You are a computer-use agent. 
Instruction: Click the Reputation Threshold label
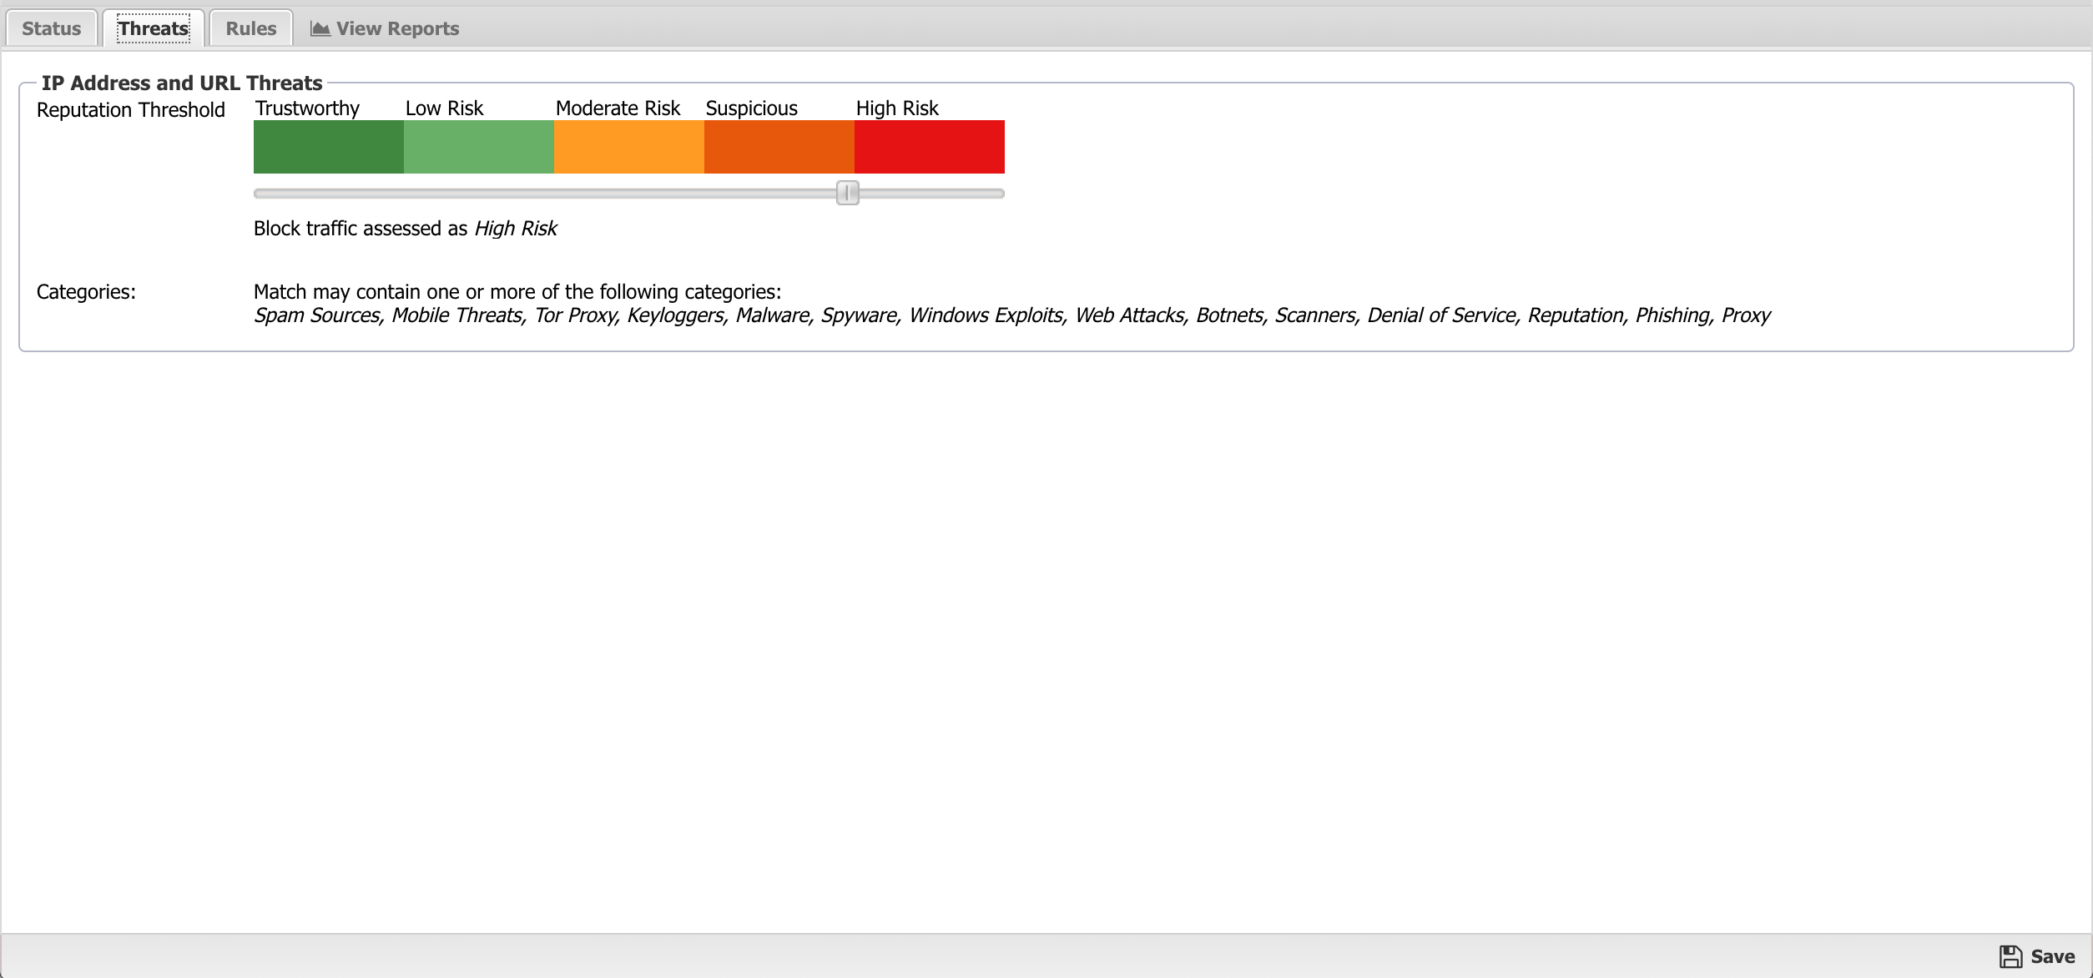[x=131, y=110]
